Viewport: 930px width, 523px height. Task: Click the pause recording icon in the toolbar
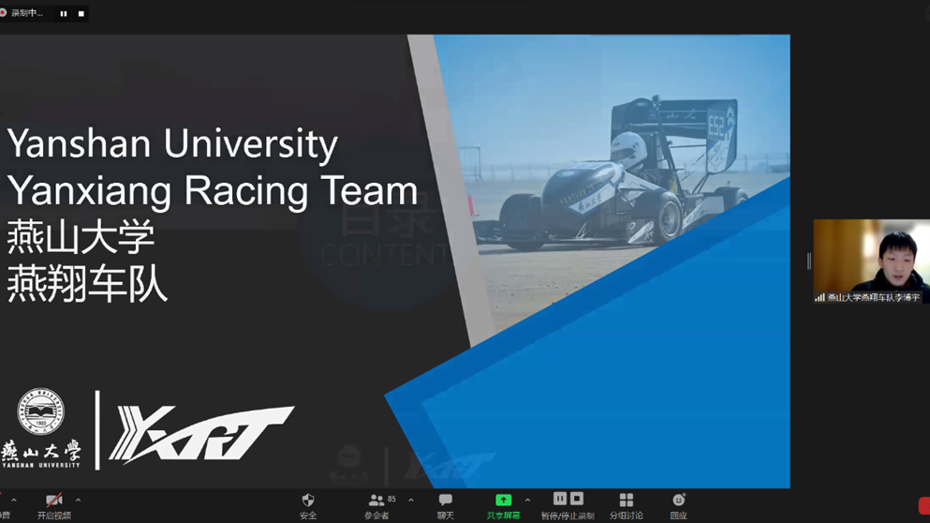(560, 500)
